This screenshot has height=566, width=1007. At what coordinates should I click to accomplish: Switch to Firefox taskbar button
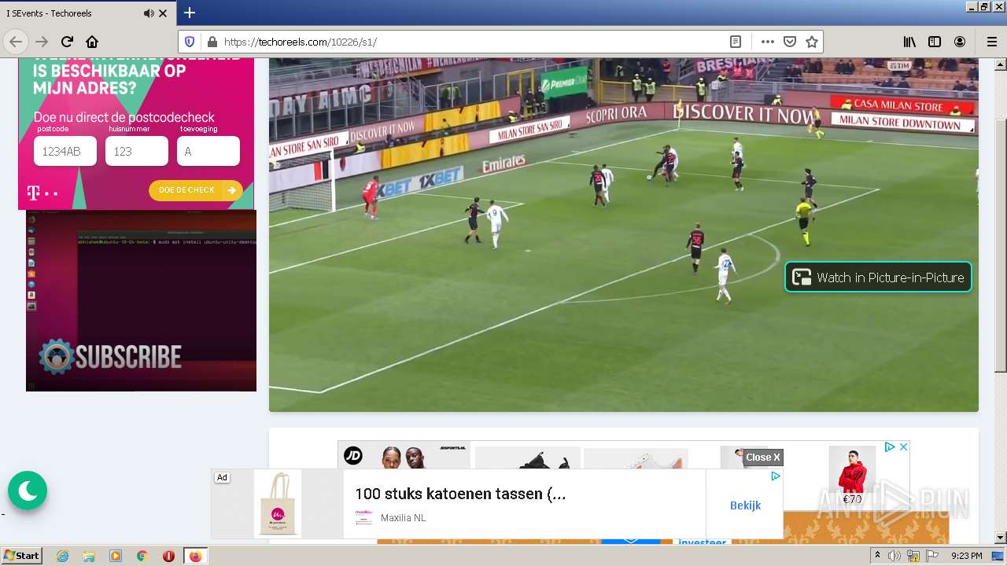(x=196, y=556)
